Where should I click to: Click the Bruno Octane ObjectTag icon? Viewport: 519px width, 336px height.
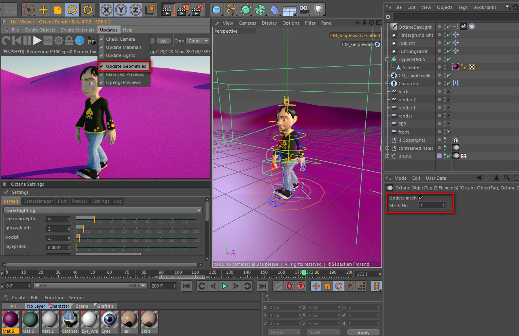pos(455,156)
